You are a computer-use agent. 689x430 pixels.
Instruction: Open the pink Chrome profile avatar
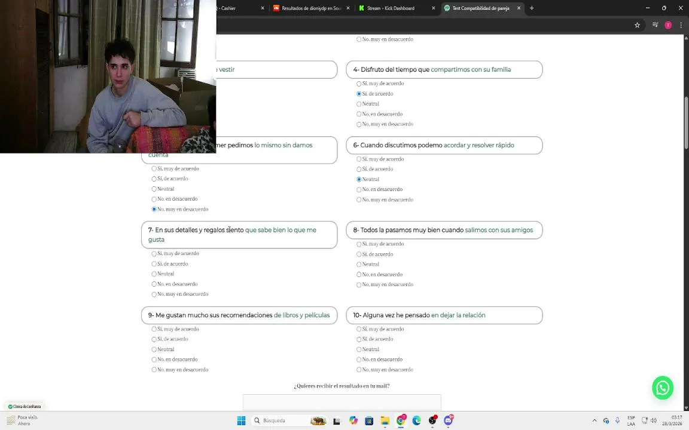668,25
